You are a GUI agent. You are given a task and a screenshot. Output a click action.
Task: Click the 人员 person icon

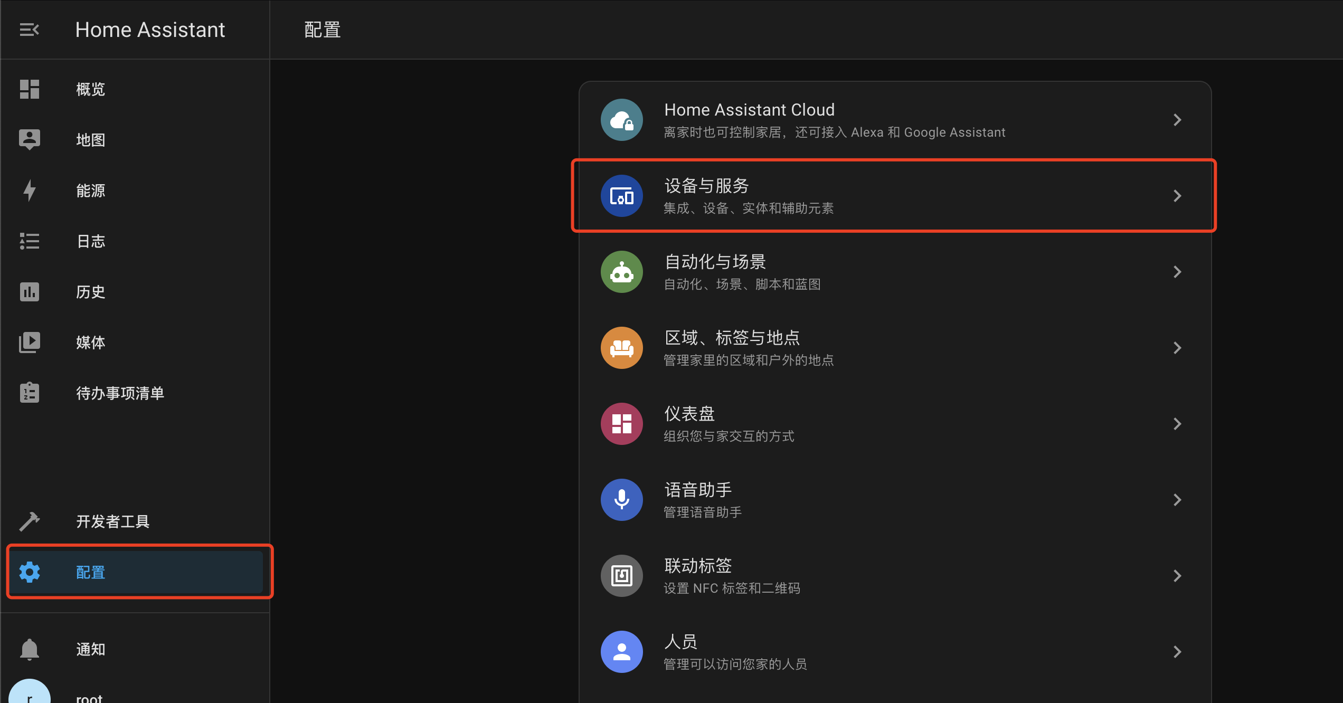[x=622, y=652]
